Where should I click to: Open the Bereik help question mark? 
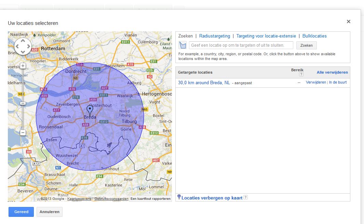coord(301,74)
